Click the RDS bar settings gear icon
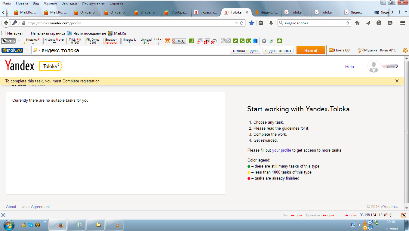Viewport: 409px width, 231px height. pyautogui.click(x=264, y=41)
